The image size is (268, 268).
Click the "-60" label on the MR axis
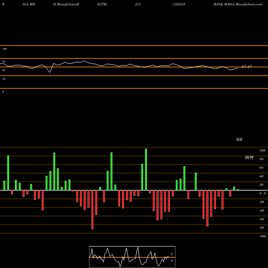[x=262, y=219]
